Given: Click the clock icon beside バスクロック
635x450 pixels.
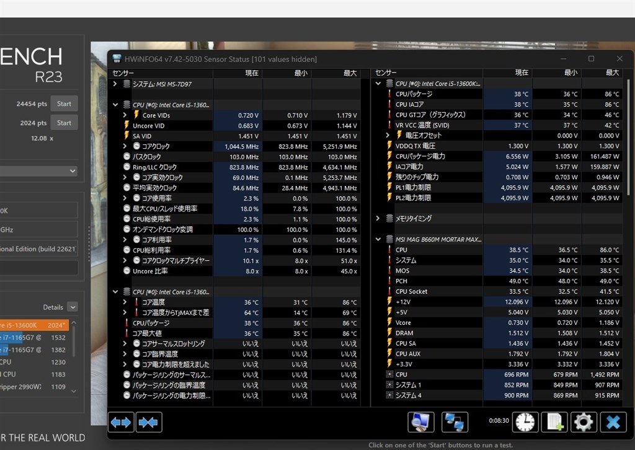Looking at the screenshot, I should click(127, 157).
